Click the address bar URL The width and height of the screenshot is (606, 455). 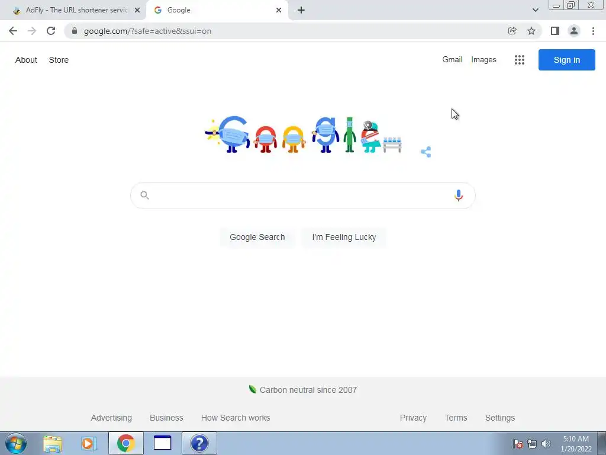[147, 31]
